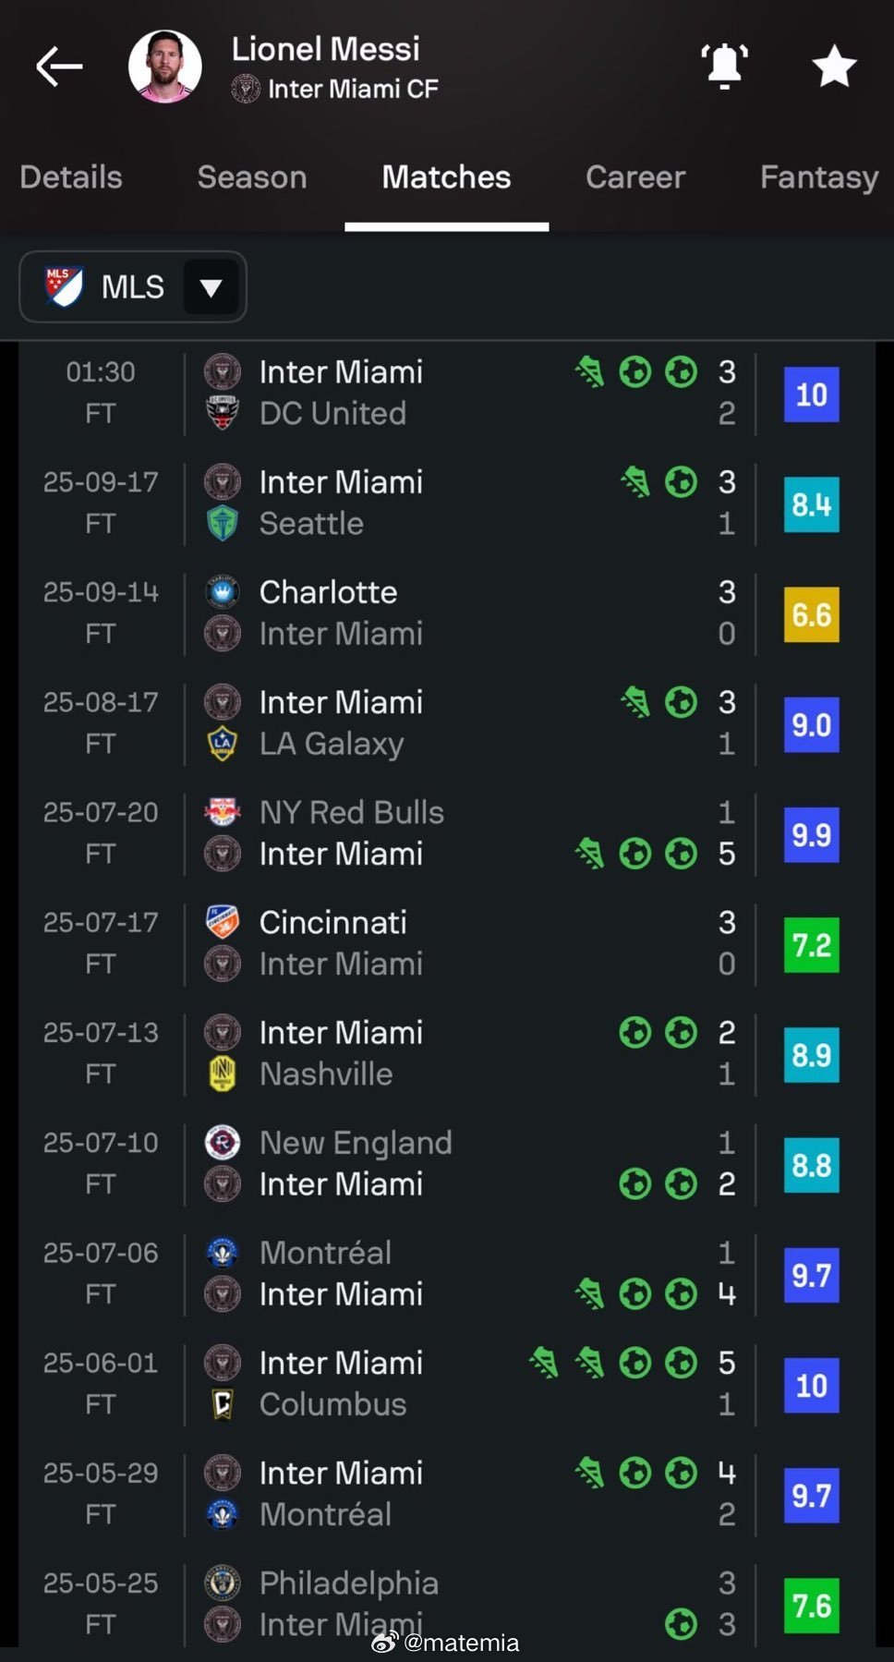Image resolution: width=894 pixels, height=1662 pixels.
Task: Click the NY Red Bulls logo
Action: click(x=223, y=812)
